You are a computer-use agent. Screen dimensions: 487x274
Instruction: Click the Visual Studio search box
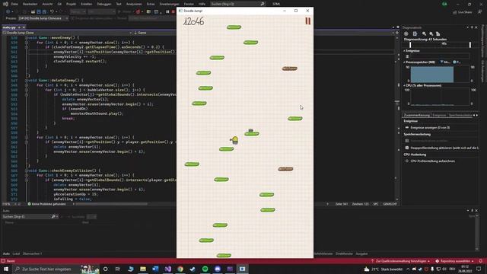click(237, 4)
